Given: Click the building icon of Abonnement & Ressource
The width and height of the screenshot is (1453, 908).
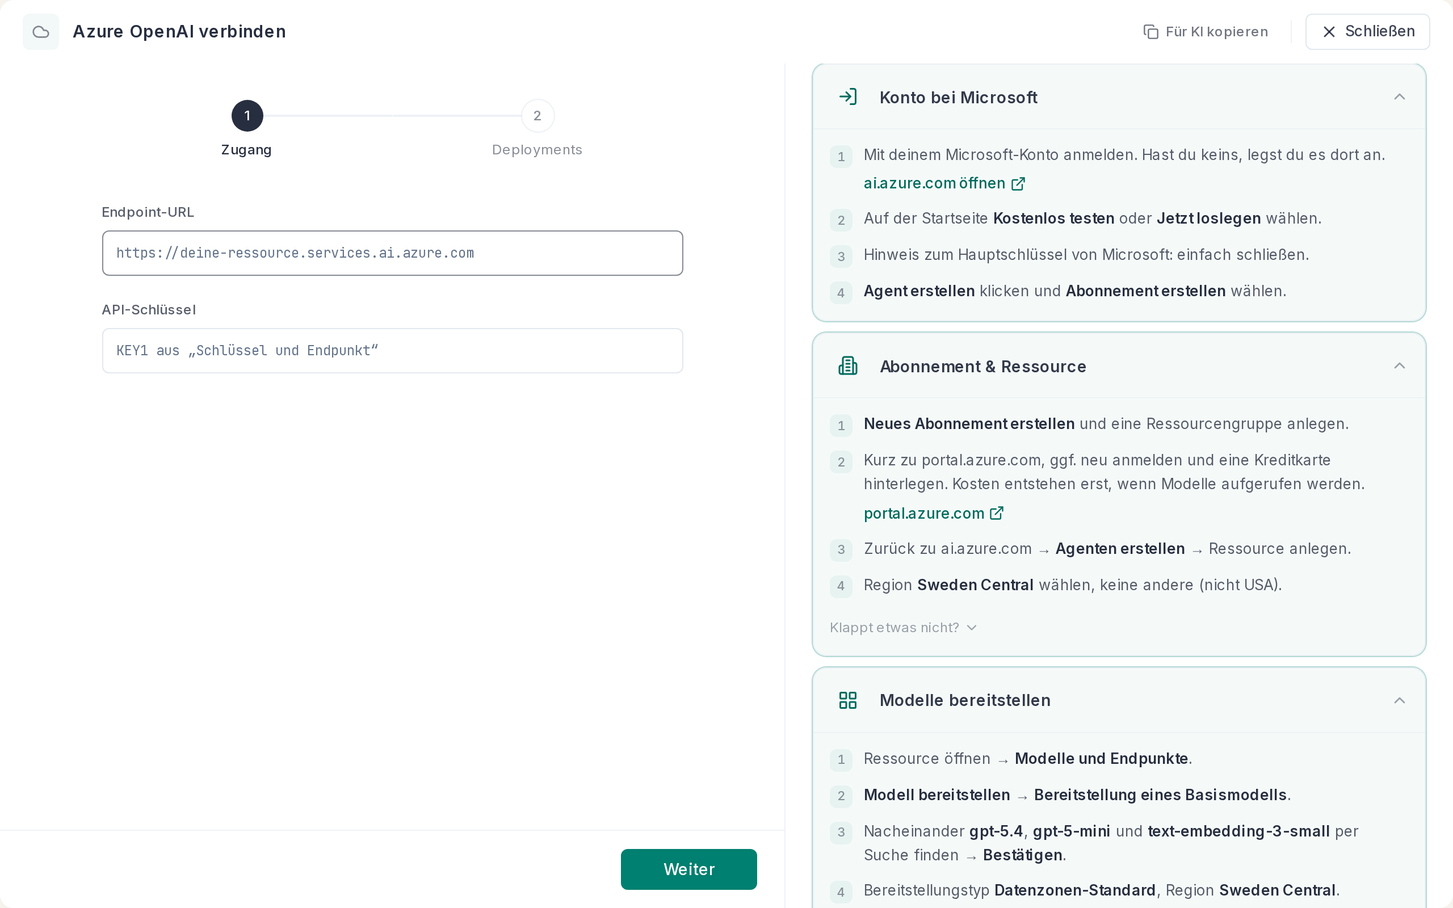Looking at the screenshot, I should 848,365.
